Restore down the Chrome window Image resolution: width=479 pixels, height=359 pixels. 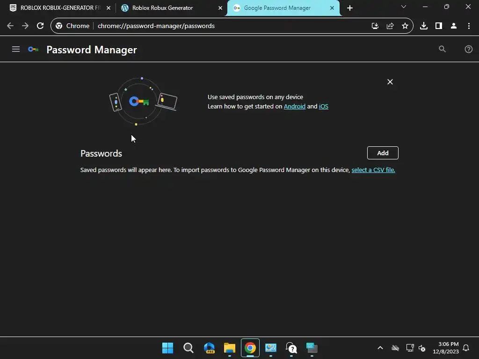point(446,7)
